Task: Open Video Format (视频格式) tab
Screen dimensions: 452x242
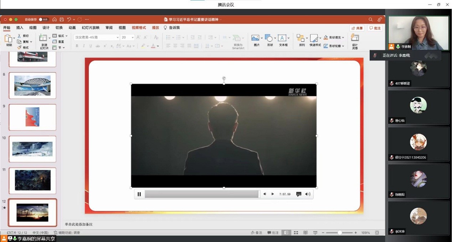Action: 139,28
